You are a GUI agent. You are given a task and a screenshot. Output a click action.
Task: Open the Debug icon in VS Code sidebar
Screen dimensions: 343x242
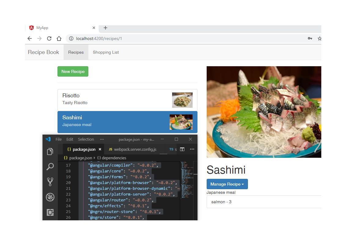(50, 197)
